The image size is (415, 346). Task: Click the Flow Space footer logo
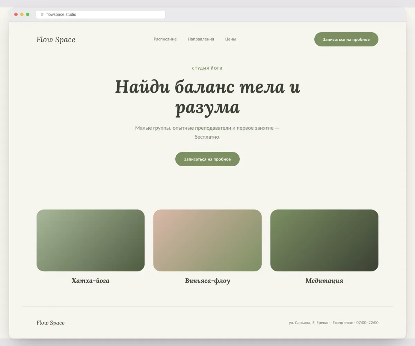[50, 323]
